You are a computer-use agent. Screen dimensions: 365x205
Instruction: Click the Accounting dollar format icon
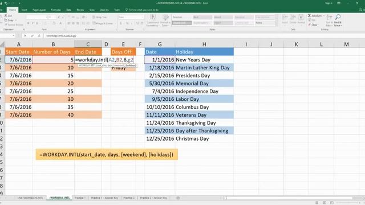[121, 23]
